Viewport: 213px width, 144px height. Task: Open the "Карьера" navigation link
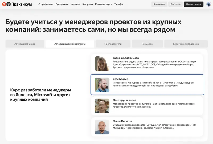click(75, 4)
